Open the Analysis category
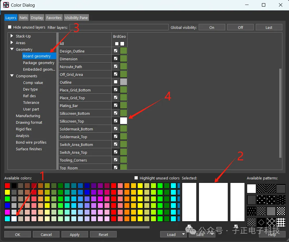 click(x=23, y=136)
